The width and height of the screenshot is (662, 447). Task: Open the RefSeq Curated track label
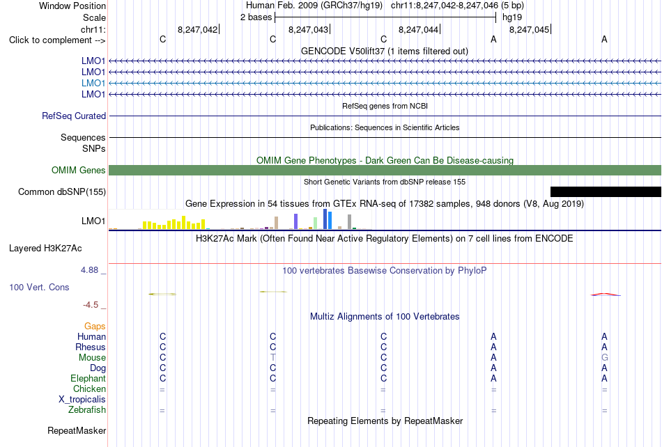(74, 116)
